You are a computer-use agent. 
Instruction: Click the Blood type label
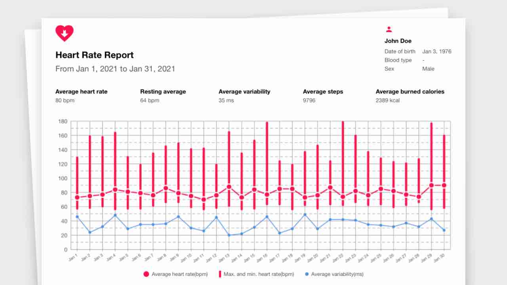398,60
